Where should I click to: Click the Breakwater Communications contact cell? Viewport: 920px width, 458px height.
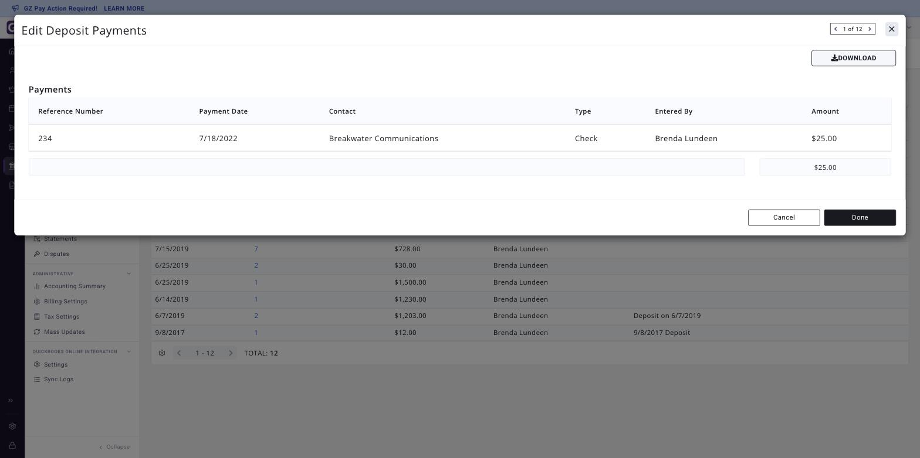click(x=383, y=139)
